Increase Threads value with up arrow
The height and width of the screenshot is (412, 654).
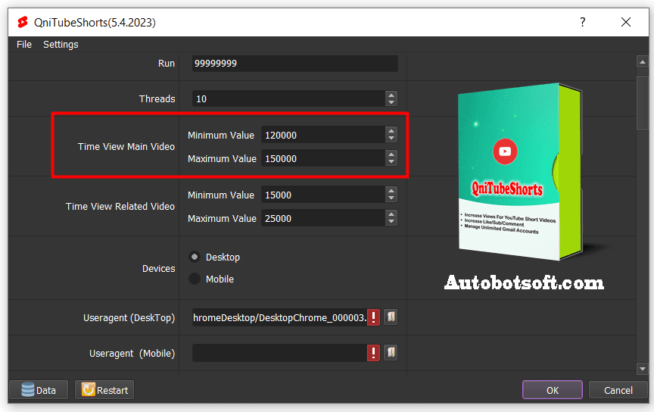[x=391, y=95]
